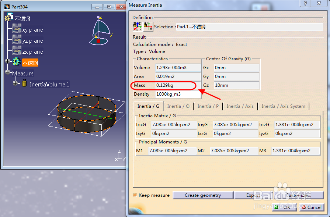
Task: Click the IoxG value field
Action: click(x=174, y=125)
